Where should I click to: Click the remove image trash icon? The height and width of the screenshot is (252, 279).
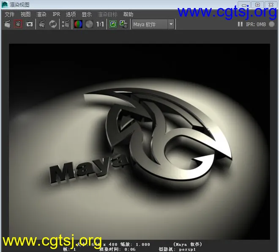tap(124, 24)
